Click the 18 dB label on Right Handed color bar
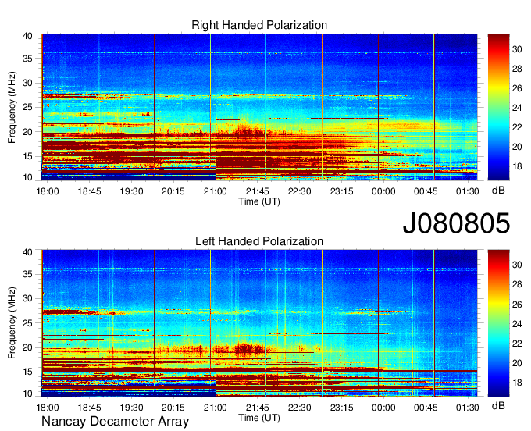 tap(517, 166)
